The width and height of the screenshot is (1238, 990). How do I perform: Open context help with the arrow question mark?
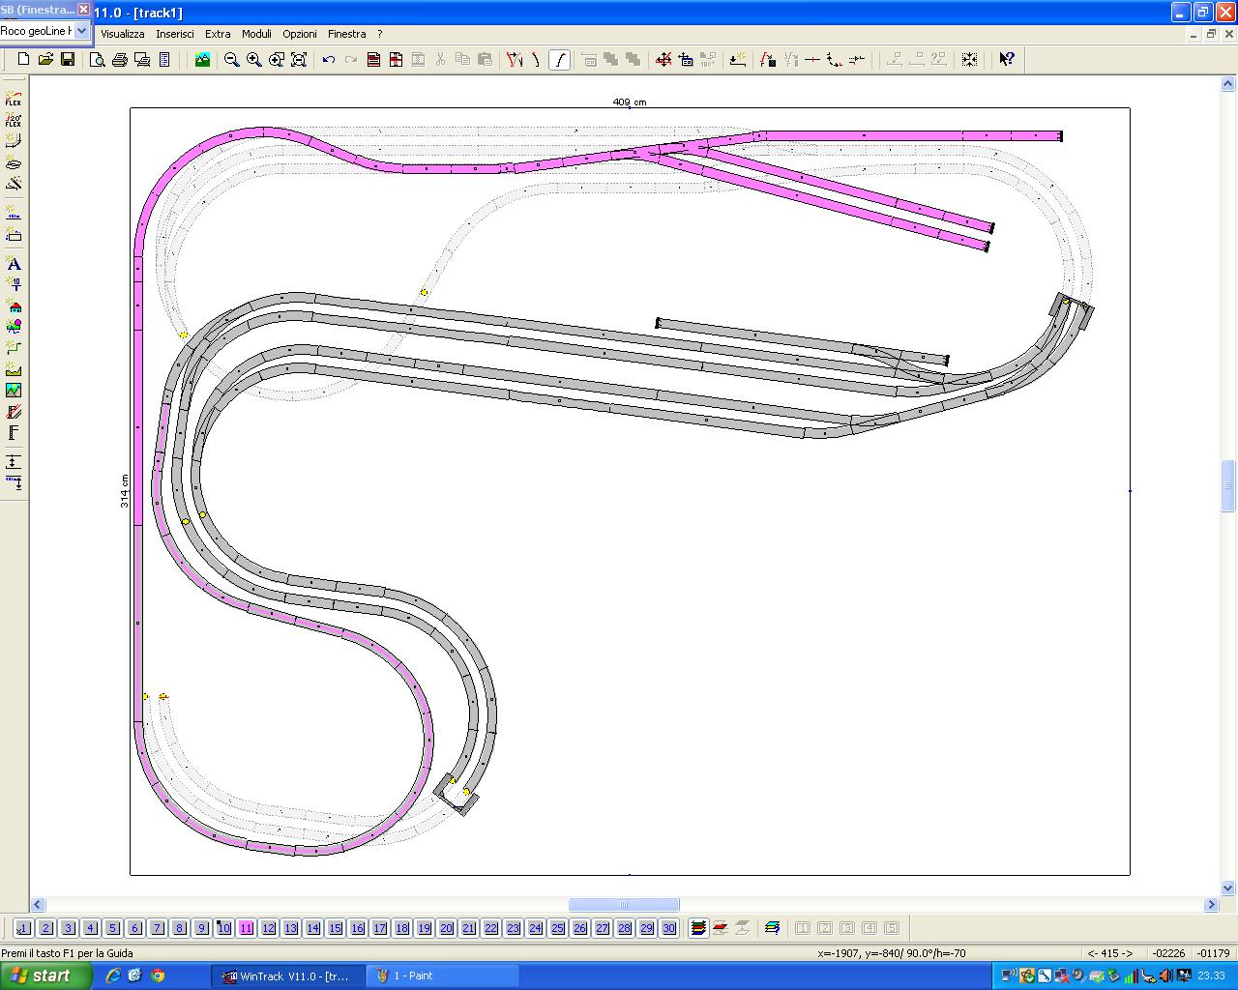(x=1007, y=60)
